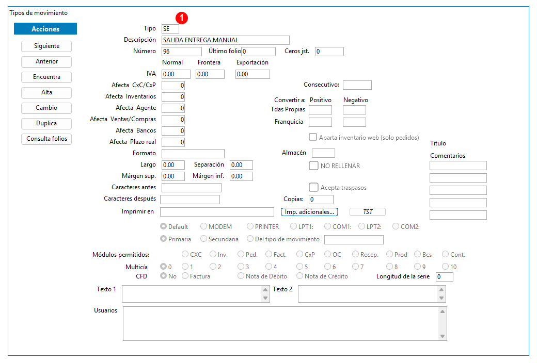Select the Cambio action button
This screenshot has height=363, width=537.
coord(46,108)
